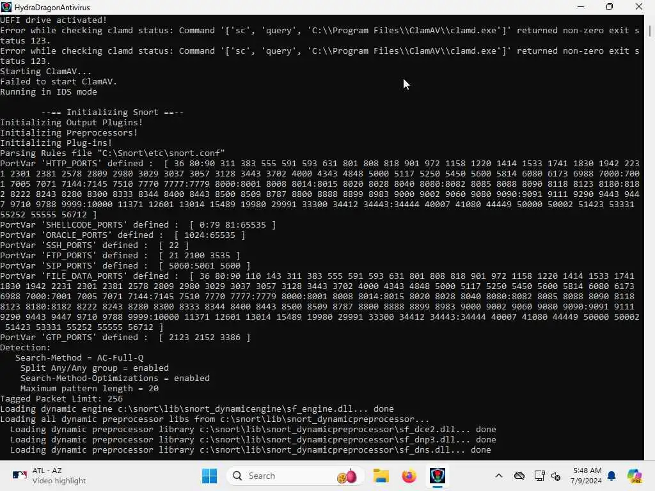Click the "Split Any/Any group = enabled" line
Image resolution: width=655 pixels, height=491 pixels.
coord(95,368)
